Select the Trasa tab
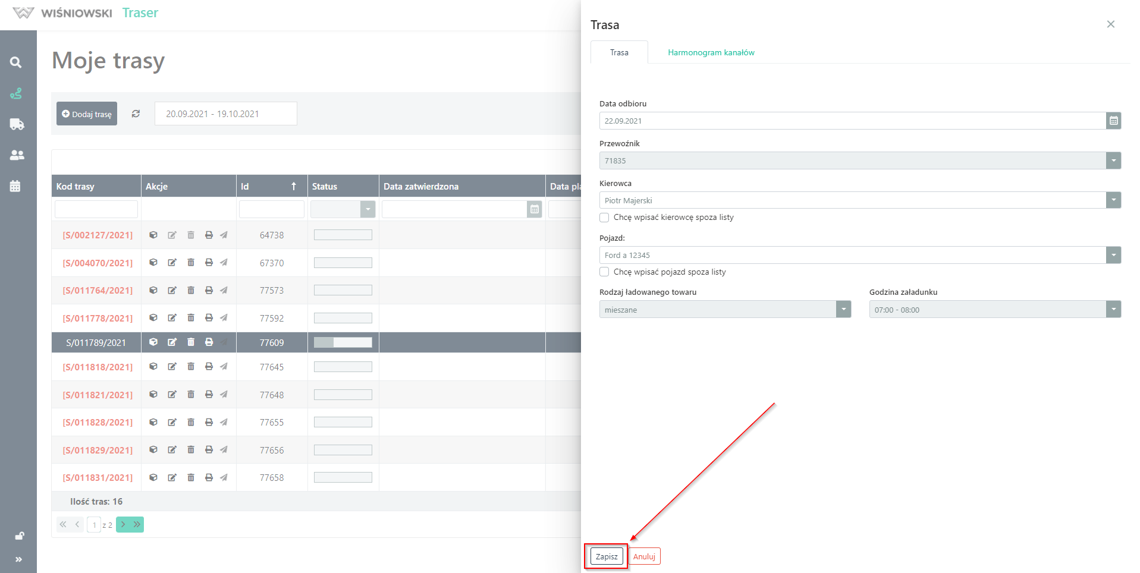The image size is (1140, 573). (619, 52)
